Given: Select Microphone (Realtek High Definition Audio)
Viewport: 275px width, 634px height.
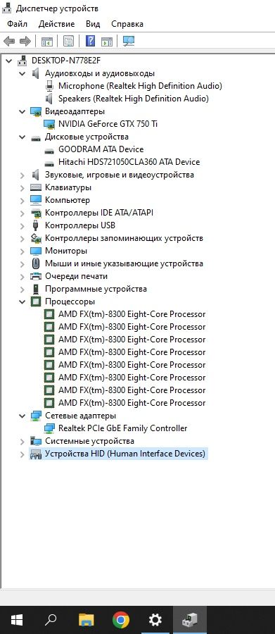Looking at the screenshot, I should 140,86.
